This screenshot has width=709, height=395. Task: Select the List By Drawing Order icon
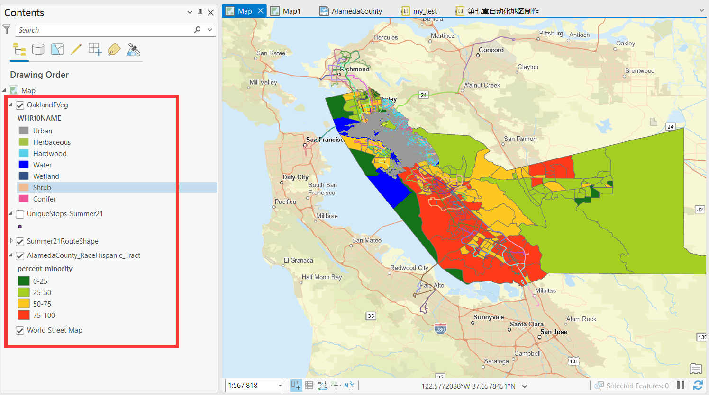(x=19, y=49)
